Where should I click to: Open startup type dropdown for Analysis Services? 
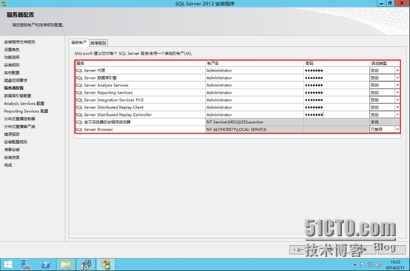pos(397,86)
